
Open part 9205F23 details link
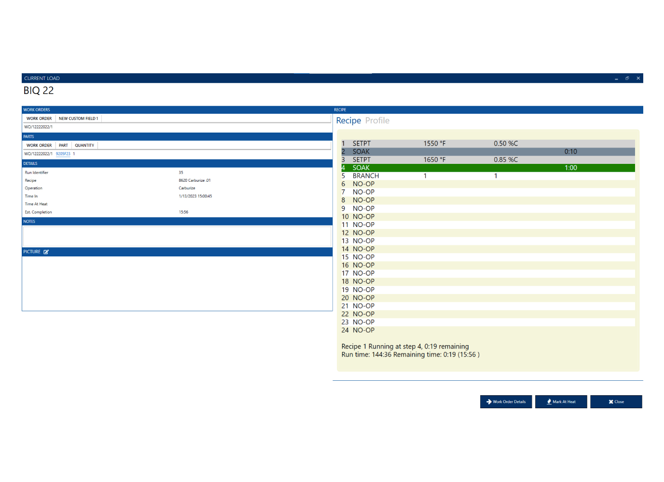pos(63,153)
